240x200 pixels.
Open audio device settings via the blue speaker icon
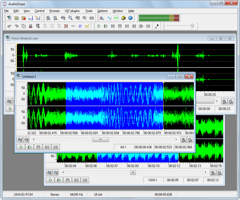(130, 18)
